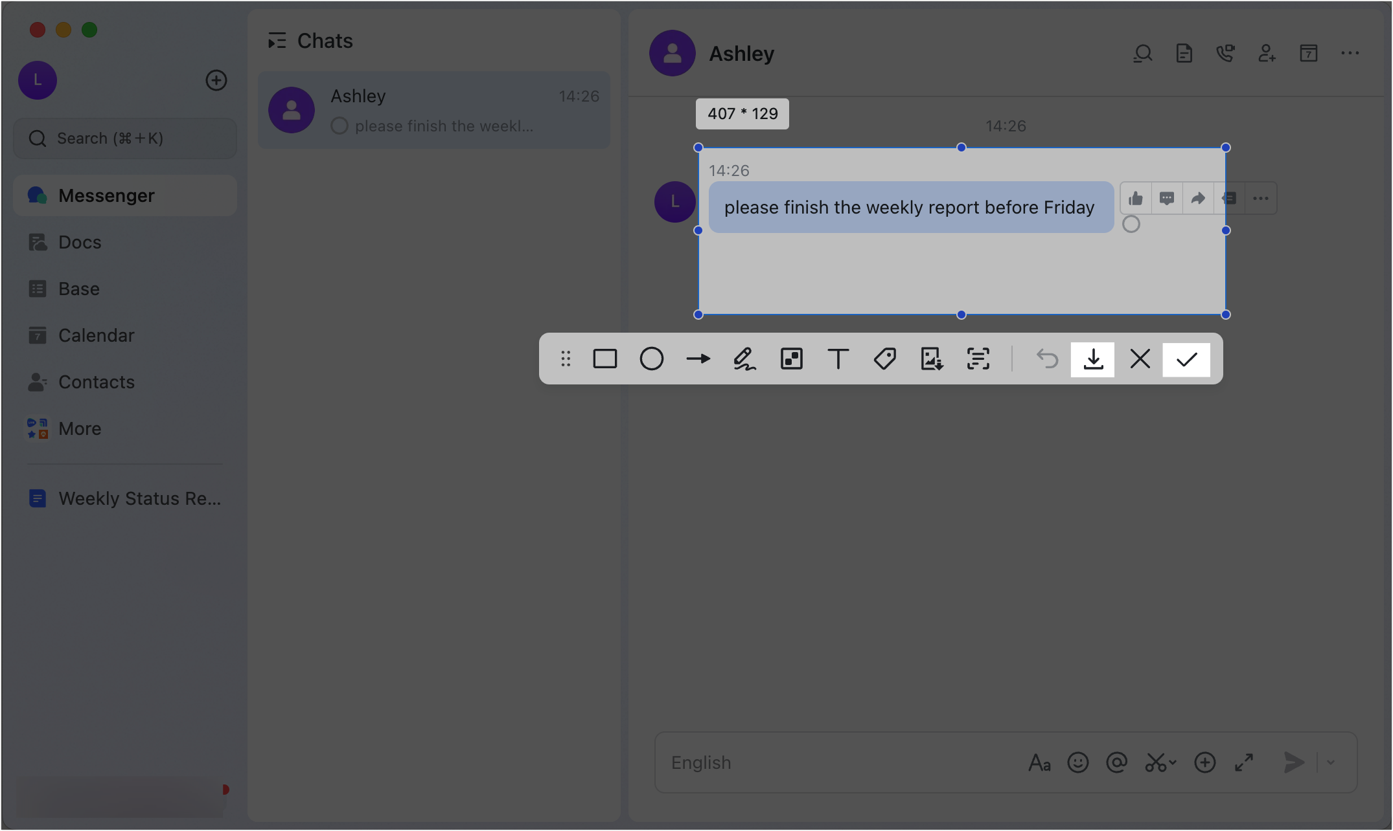Choose the arrow drawing tool

coord(698,359)
